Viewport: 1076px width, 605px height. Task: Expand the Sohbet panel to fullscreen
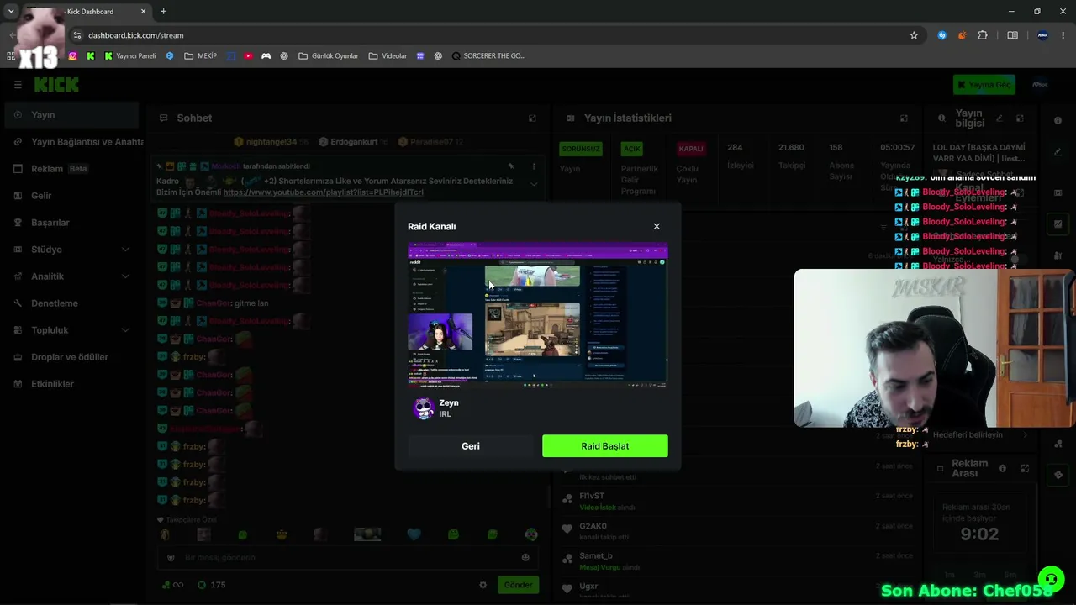pos(532,118)
